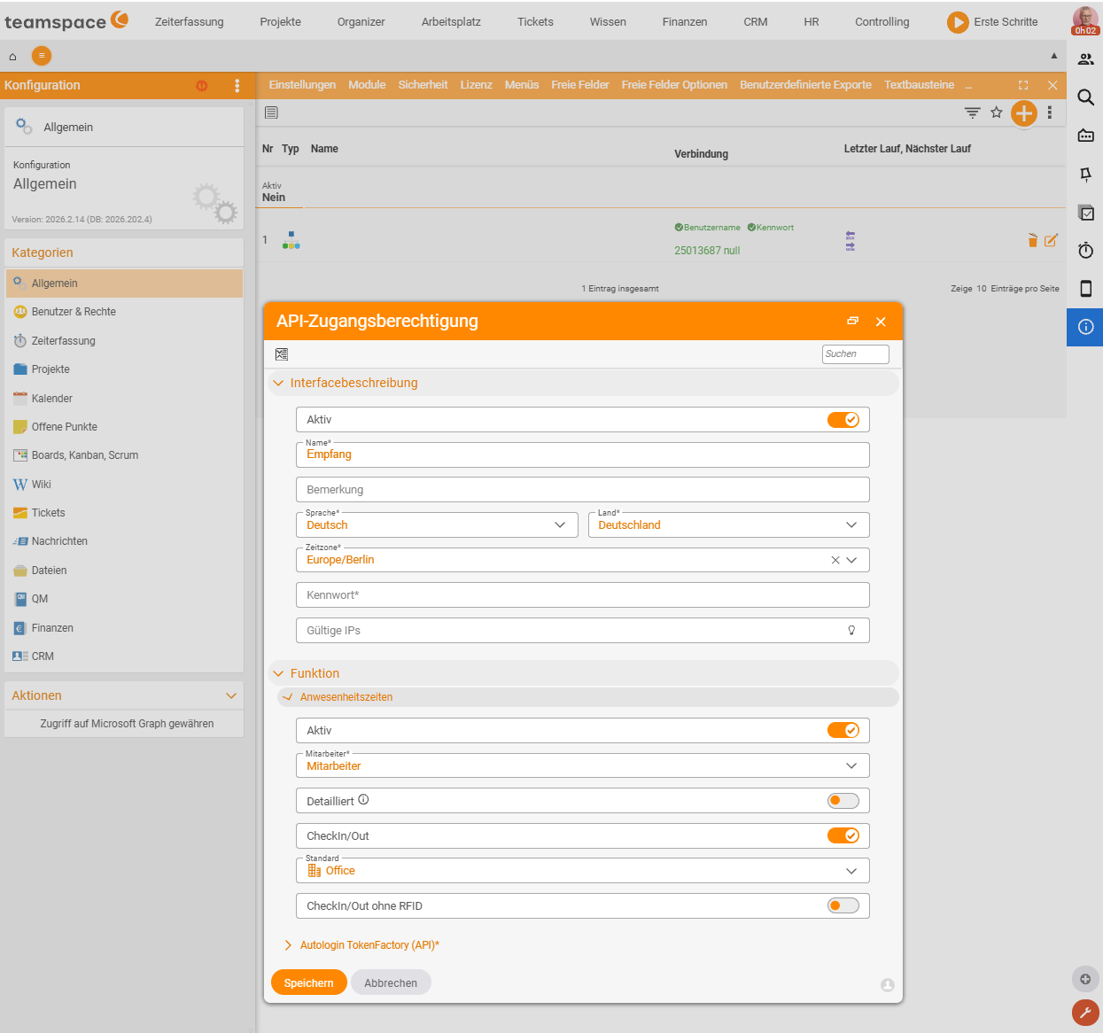Click the lightbulb icon in Gültige IPs
1103x1033 pixels.
(x=851, y=631)
